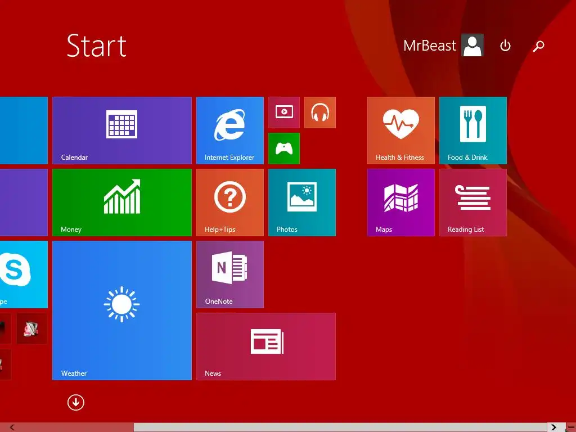Open the Music headphones tile
Image resolution: width=576 pixels, height=432 pixels.
[x=320, y=112]
